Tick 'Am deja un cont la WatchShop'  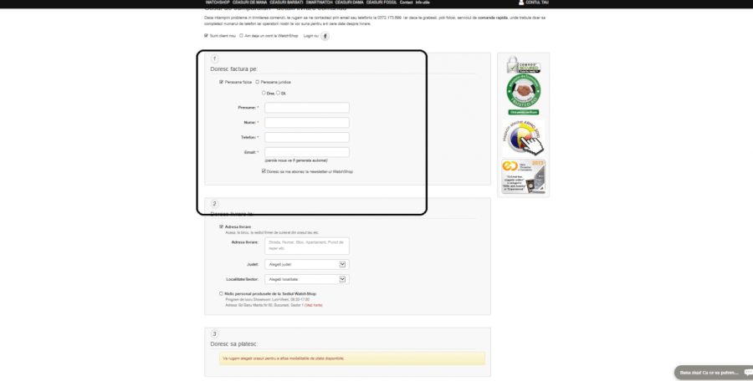pyautogui.click(x=242, y=36)
